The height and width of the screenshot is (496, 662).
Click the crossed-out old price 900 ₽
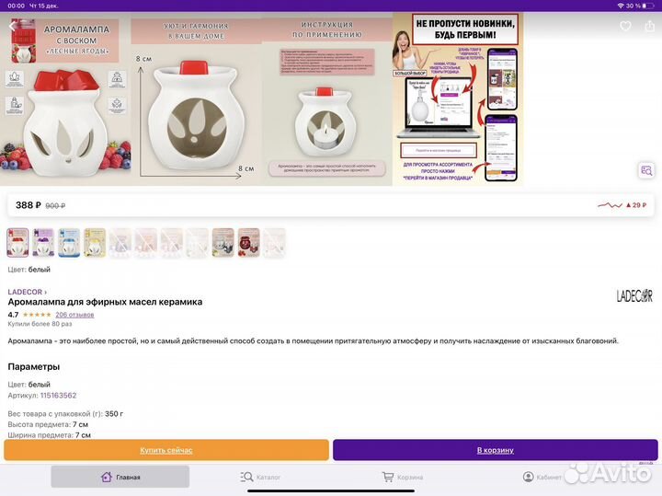coord(55,206)
